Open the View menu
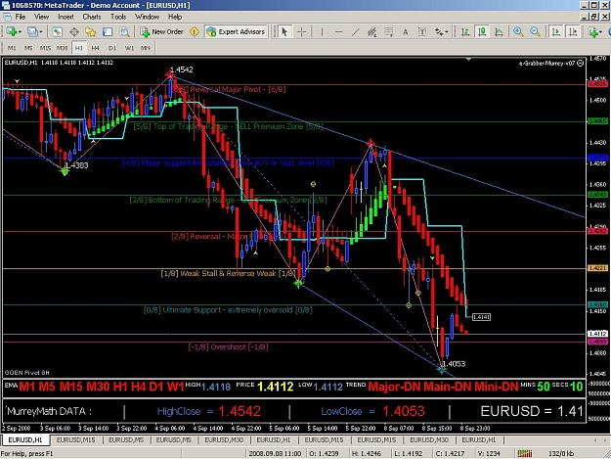 [41, 17]
